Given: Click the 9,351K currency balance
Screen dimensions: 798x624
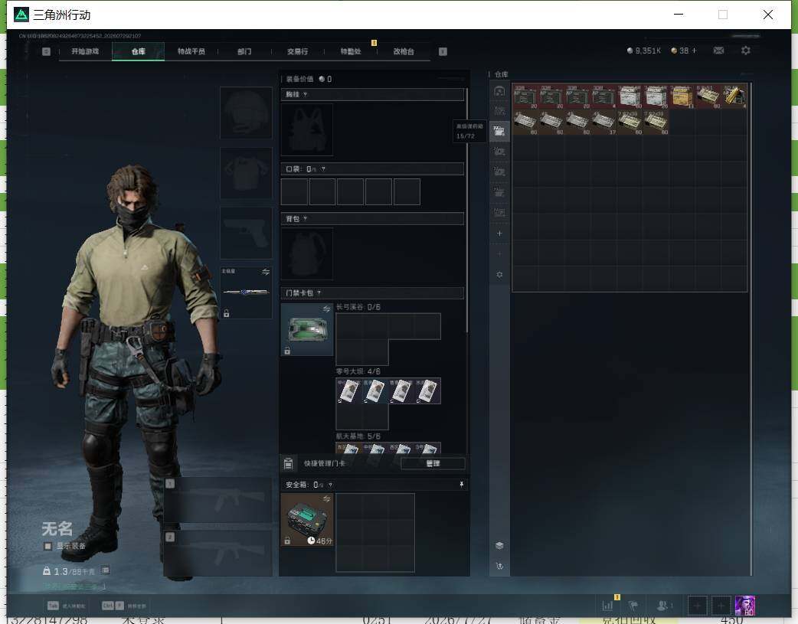Looking at the screenshot, I should 644,51.
